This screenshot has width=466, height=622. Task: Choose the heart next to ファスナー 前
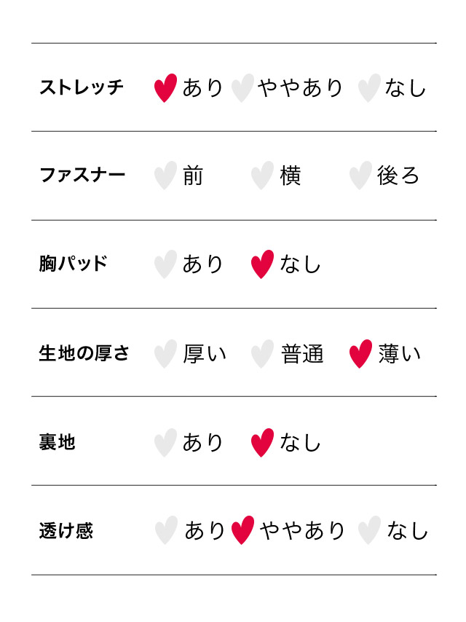tap(165, 176)
